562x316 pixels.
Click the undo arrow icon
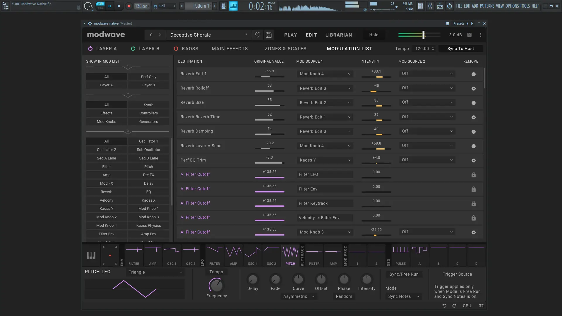(x=444, y=306)
